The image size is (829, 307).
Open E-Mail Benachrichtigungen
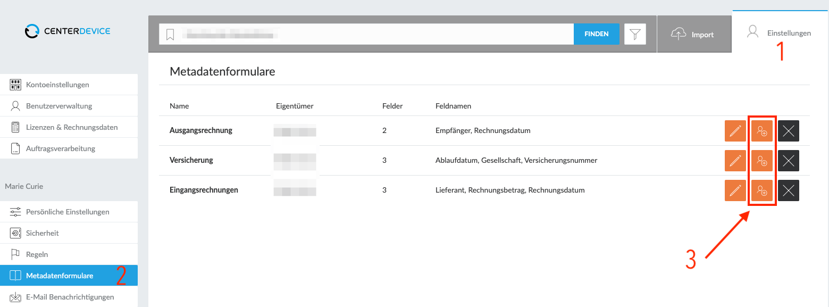point(69,297)
